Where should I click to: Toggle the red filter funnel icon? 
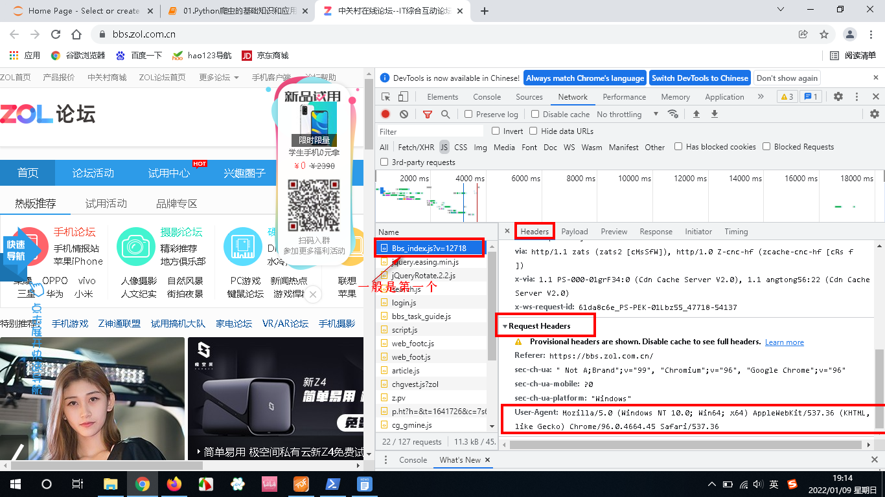[428, 114]
